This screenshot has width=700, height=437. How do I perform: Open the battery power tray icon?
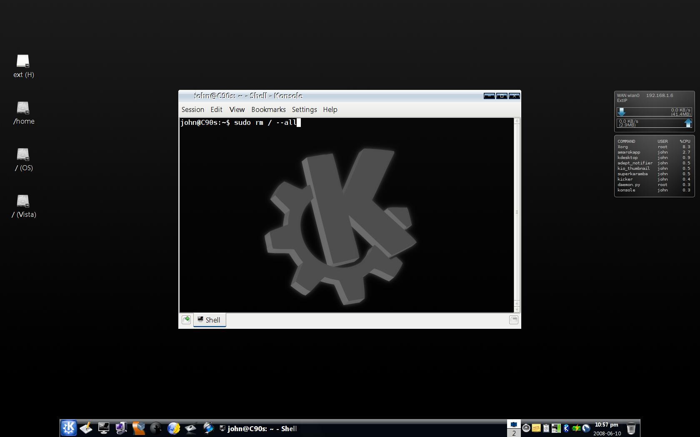[576, 428]
